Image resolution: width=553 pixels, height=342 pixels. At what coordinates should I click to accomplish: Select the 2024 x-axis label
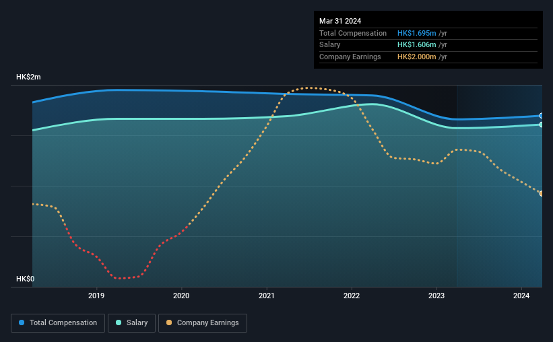pos(521,296)
